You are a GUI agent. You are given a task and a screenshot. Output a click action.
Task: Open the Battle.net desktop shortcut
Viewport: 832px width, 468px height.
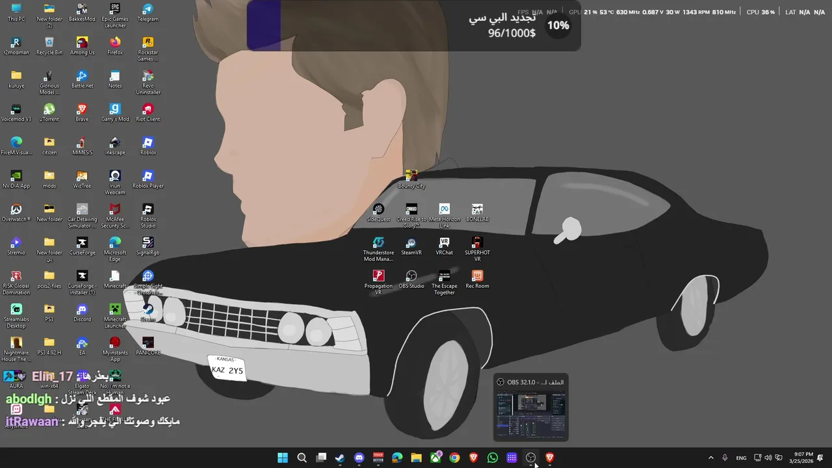tap(82, 79)
